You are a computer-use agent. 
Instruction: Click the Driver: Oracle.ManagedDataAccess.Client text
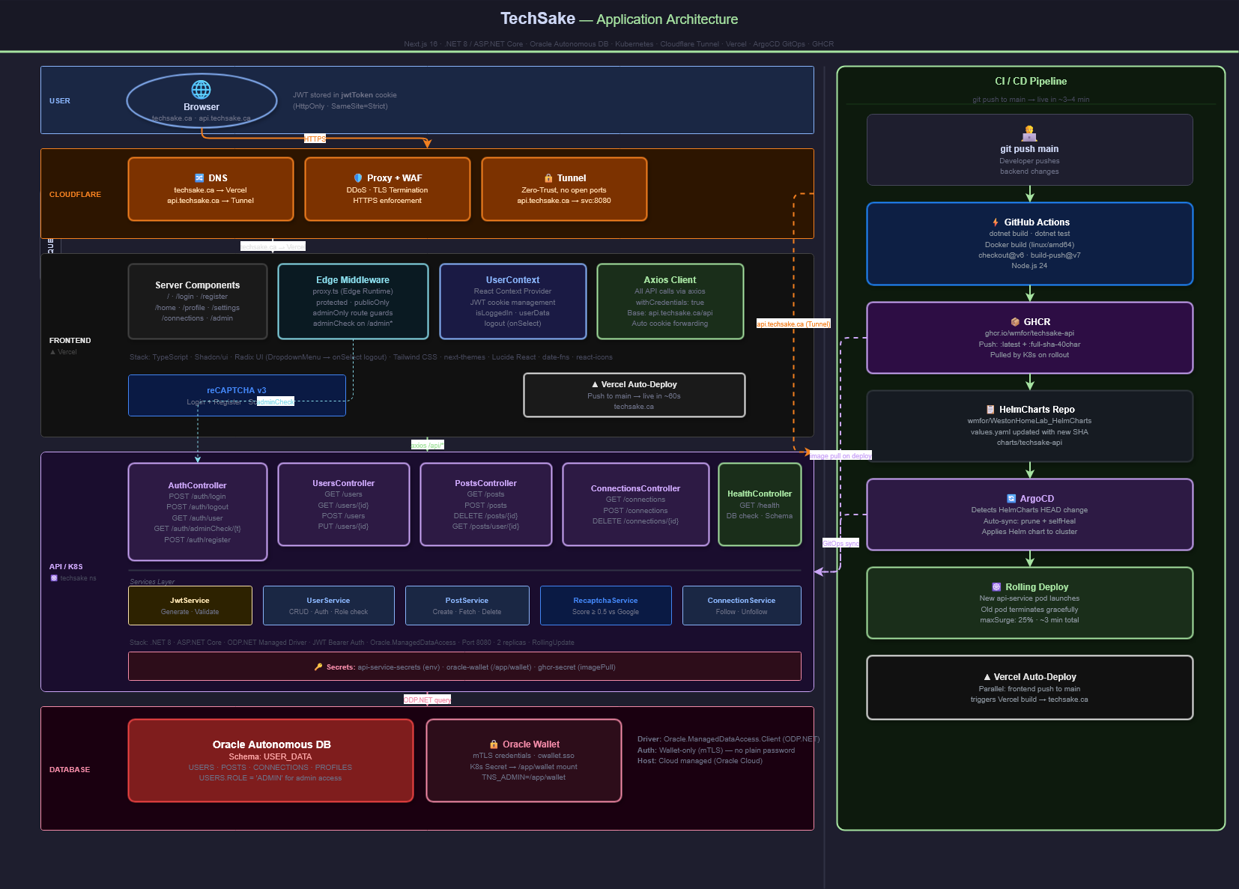[x=728, y=739]
